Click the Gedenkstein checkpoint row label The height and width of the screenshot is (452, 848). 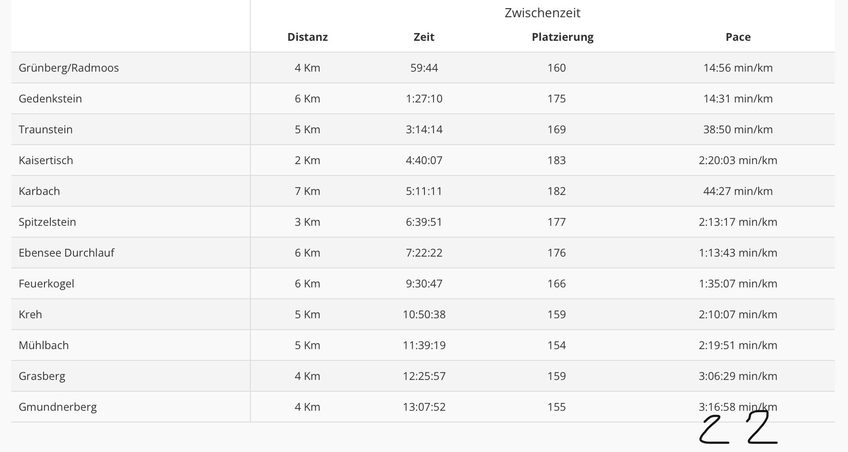50,99
